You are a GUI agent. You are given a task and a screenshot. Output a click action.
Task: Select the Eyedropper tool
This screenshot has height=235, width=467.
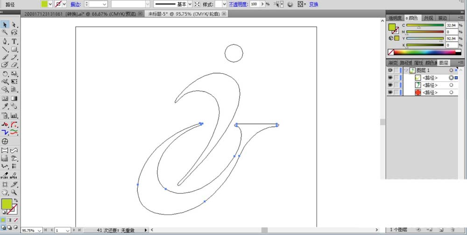point(5,106)
